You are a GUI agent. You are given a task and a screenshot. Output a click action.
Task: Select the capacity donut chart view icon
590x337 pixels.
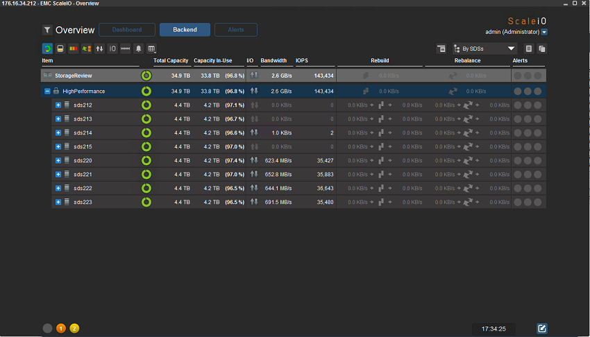click(x=47, y=49)
